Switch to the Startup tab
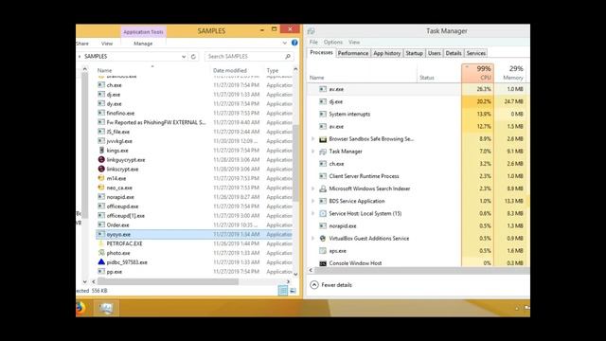The width and height of the screenshot is (606, 341). point(414,53)
